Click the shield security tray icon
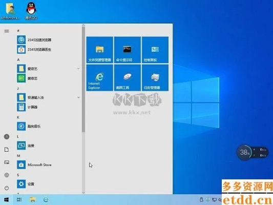The image size is (273, 205). [208, 199]
